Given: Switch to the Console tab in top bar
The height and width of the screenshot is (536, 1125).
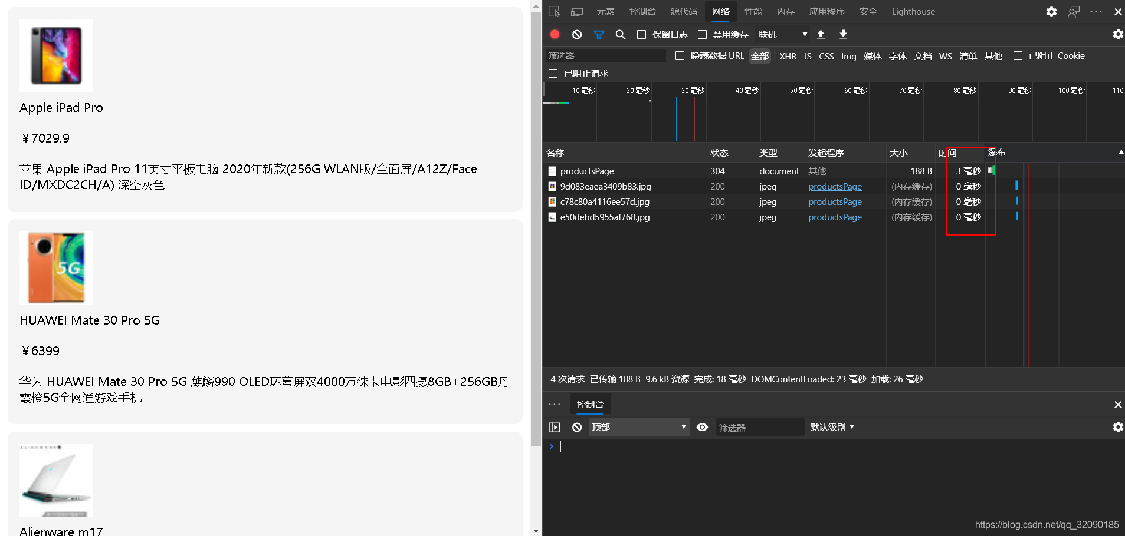Looking at the screenshot, I should [x=642, y=12].
